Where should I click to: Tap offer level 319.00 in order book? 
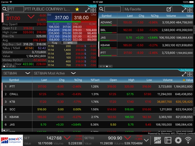tap(77, 30)
